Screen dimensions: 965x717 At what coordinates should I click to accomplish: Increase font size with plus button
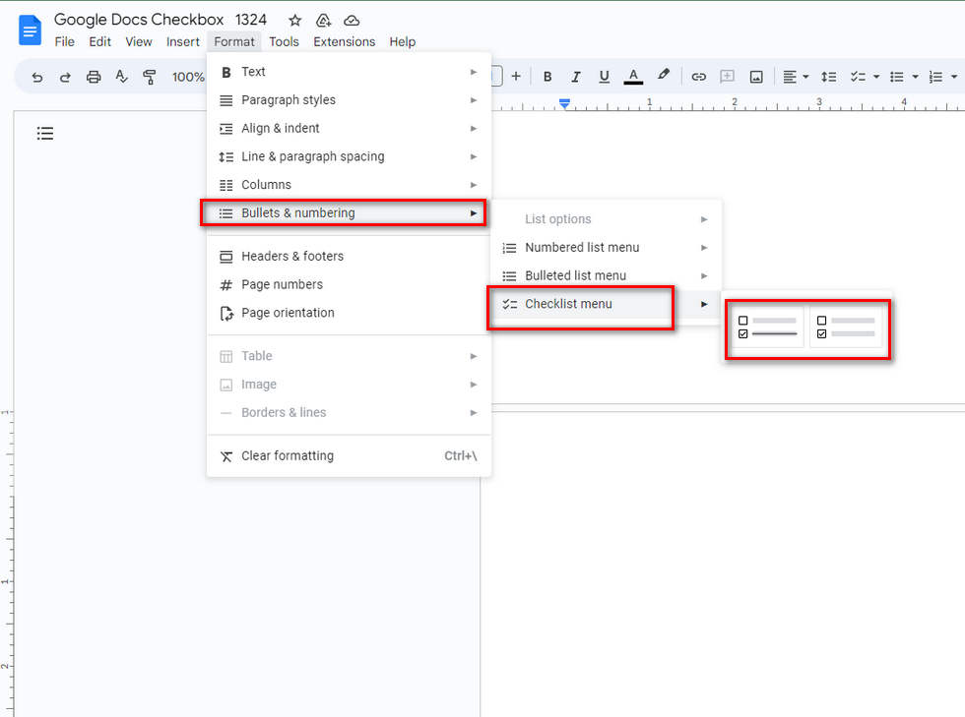tap(516, 77)
